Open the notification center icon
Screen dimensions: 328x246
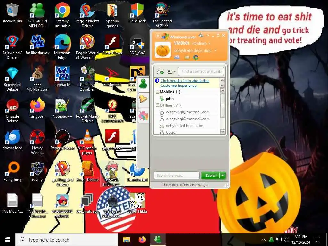(x=317, y=240)
